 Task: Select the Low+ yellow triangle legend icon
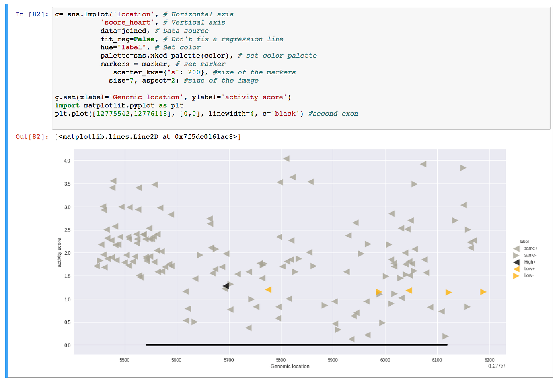pos(516,269)
